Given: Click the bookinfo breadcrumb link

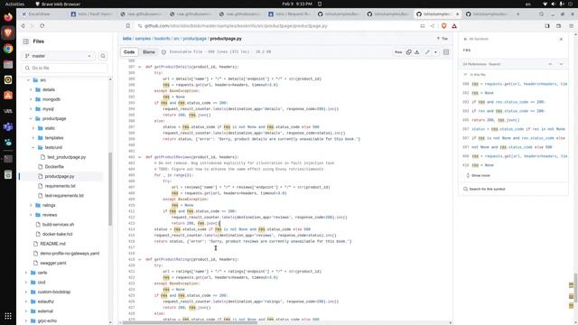Looking at the screenshot, I should pos(163,38).
